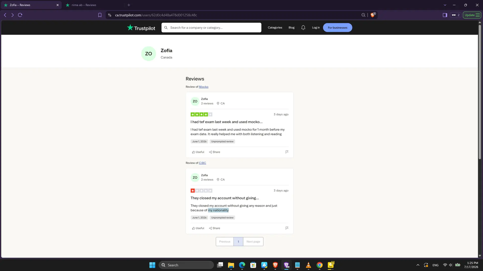Open the Brave lion icon in taskbar
Image resolution: width=483 pixels, height=271 pixels.
point(275,265)
